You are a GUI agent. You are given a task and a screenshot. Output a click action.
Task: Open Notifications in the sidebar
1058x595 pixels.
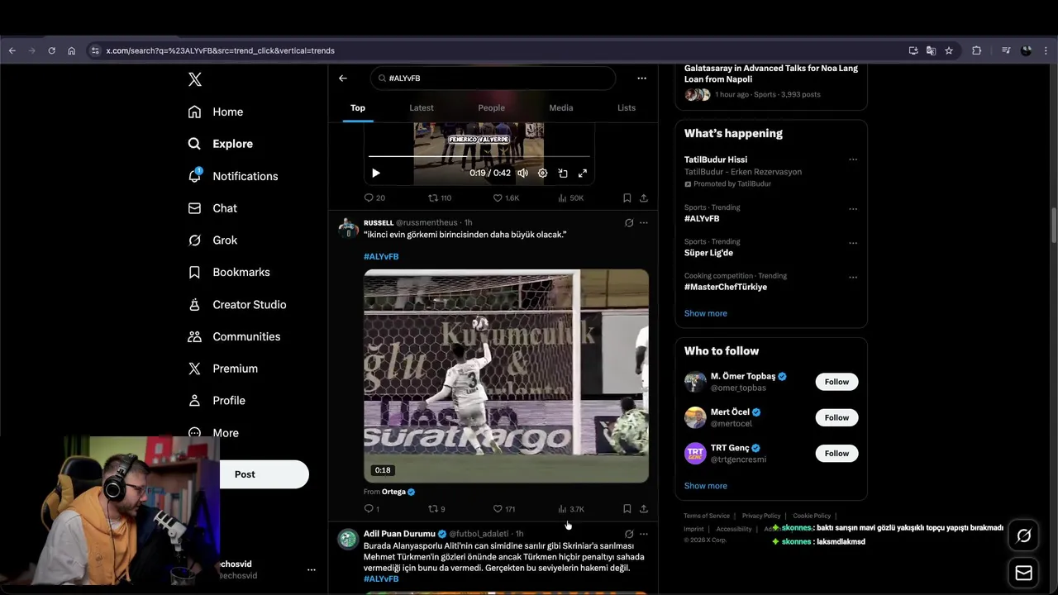(x=232, y=176)
